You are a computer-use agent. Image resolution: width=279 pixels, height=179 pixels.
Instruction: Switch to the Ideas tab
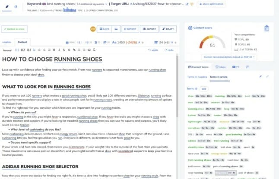click(x=221, y=67)
